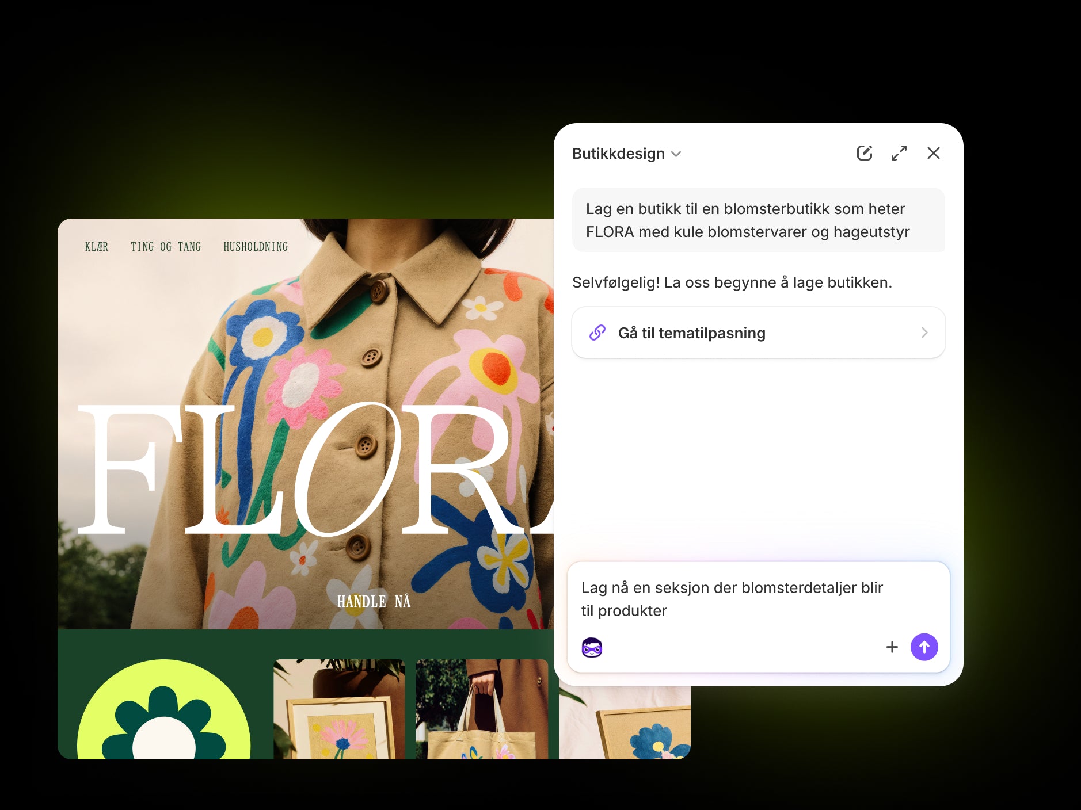Select the HUSHOLDNING menu item
Screen dimensions: 1081x810
tap(256, 247)
